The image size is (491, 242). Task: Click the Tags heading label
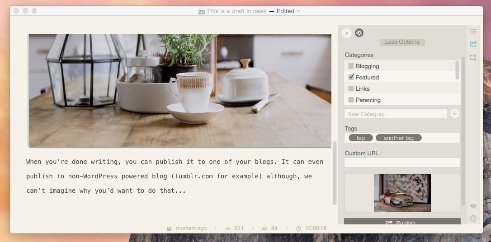point(351,129)
